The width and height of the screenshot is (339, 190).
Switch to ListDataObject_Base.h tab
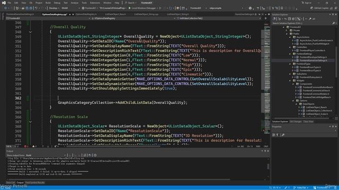115,14
